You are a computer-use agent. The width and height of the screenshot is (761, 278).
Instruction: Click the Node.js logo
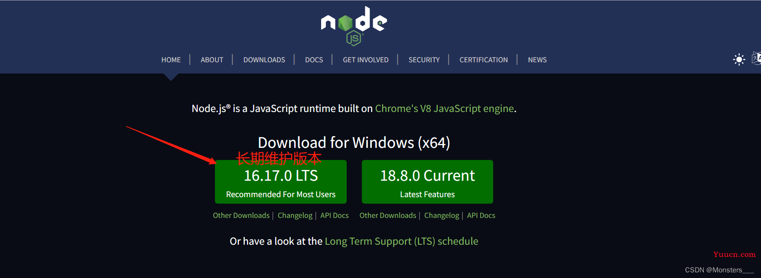click(x=354, y=26)
